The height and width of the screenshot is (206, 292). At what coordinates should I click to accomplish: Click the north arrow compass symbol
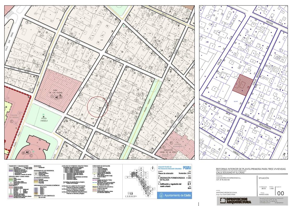pyautogui.click(x=152, y=169)
